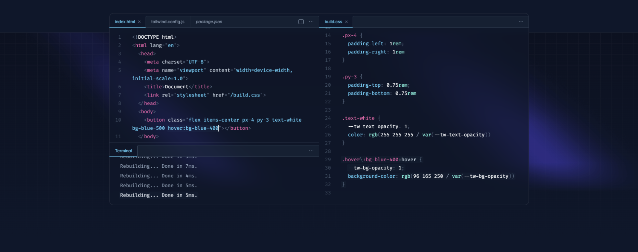Image resolution: width=638 pixels, height=252 pixels.
Task: Open the Terminal panel's more options menu
Action: click(x=311, y=151)
